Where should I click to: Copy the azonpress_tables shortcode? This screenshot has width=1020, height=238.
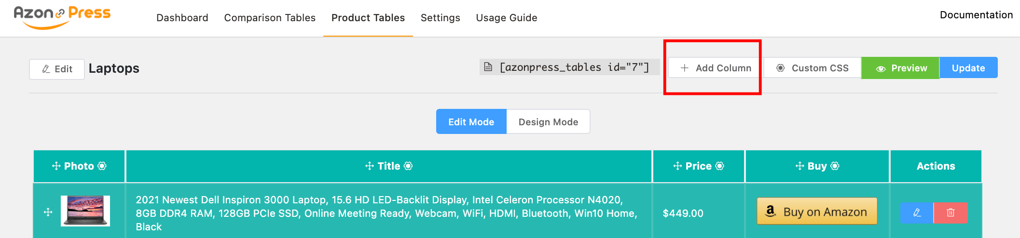click(x=569, y=67)
